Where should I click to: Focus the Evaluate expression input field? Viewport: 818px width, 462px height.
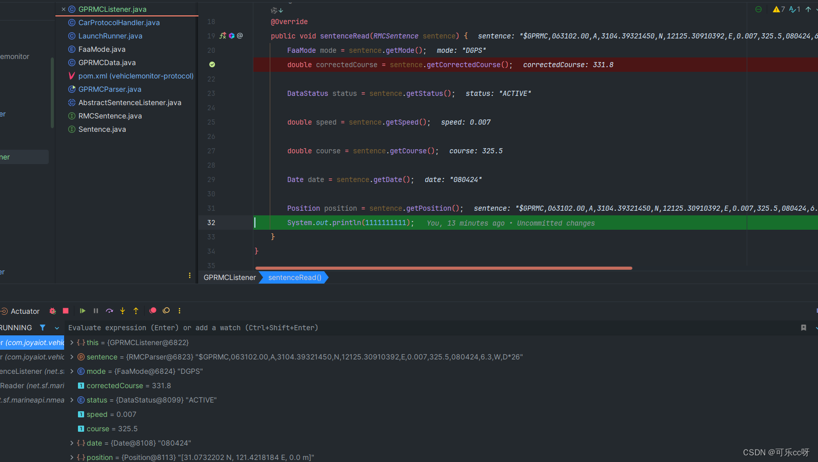click(x=431, y=328)
